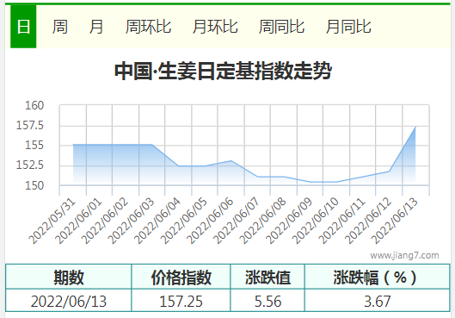Click the price index value 157.25

click(181, 301)
